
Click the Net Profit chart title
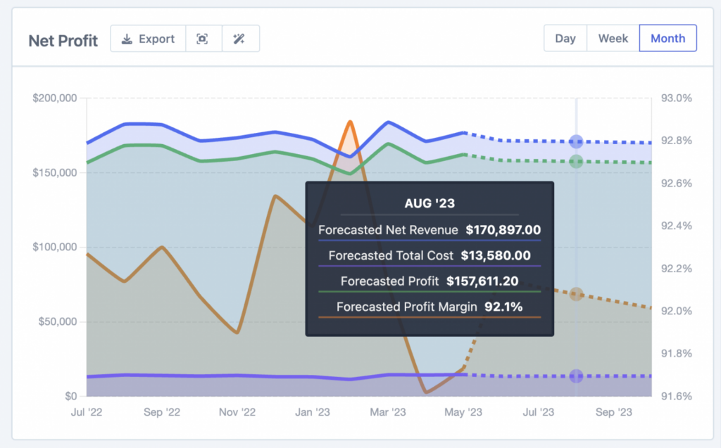(63, 41)
